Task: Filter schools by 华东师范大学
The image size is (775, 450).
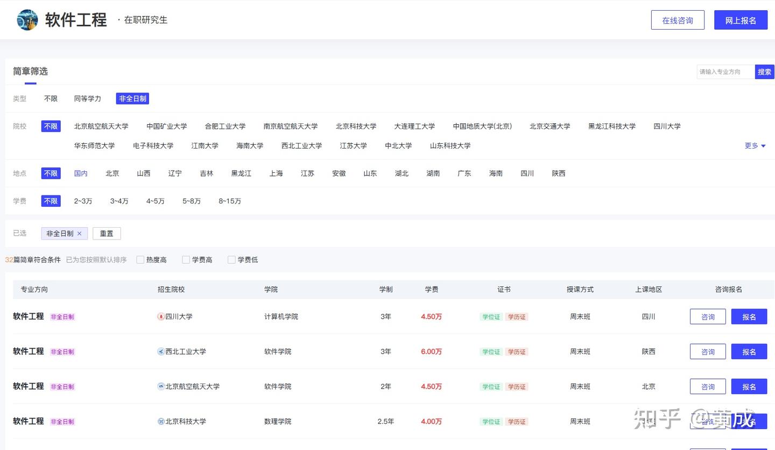Action: 95,146
